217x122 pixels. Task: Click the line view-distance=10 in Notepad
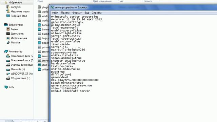coord(65,88)
